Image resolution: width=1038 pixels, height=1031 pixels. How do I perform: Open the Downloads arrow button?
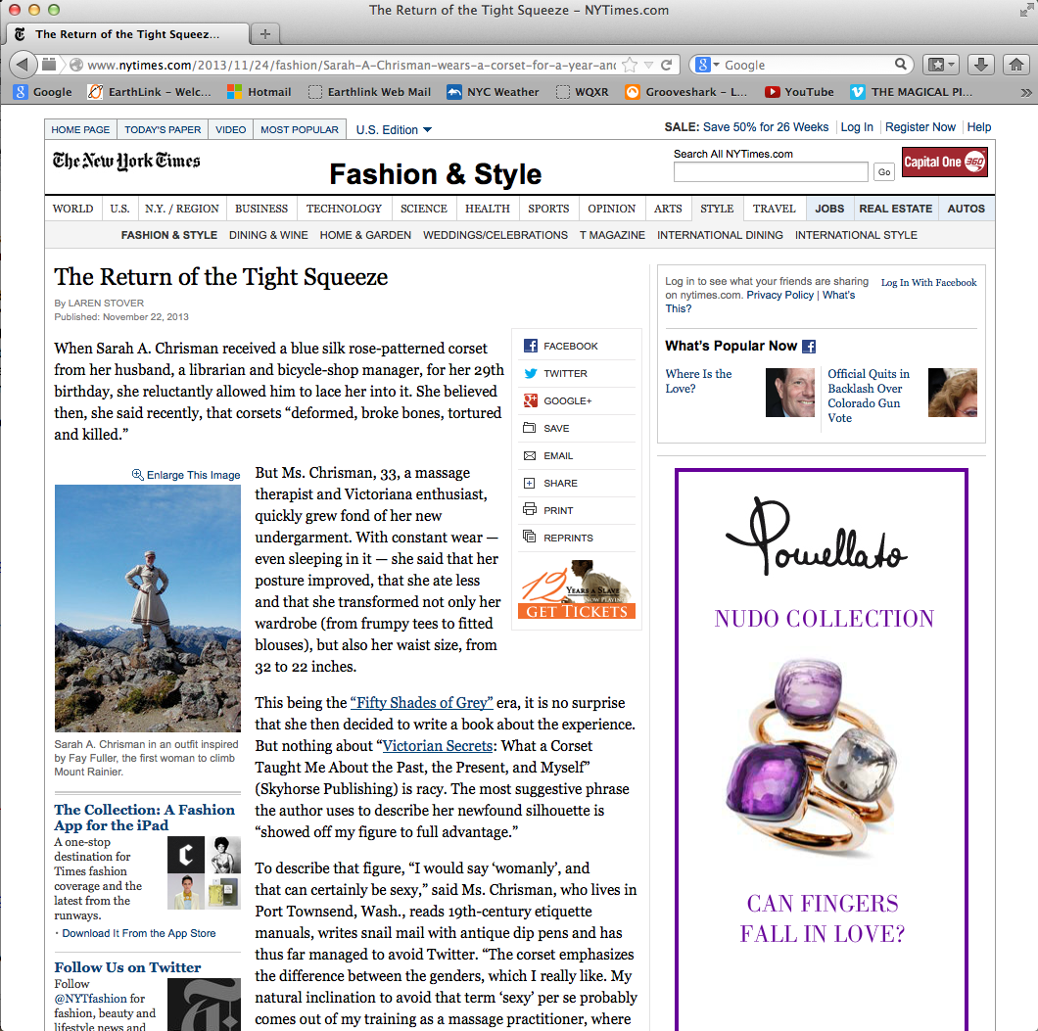[981, 65]
